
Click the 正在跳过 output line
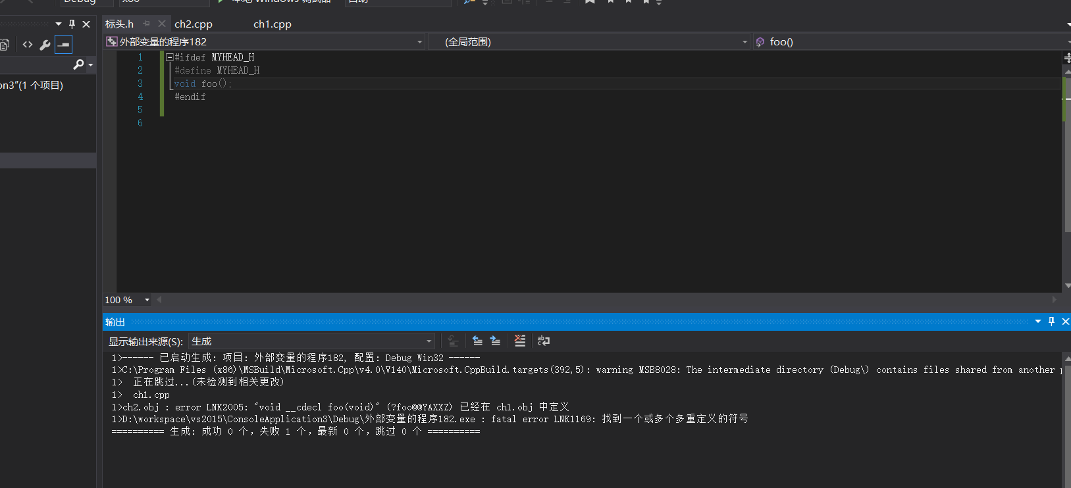[x=198, y=382]
